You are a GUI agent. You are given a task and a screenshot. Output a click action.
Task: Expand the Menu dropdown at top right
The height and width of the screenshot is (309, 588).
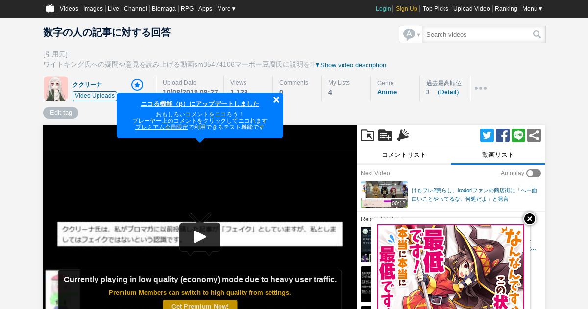tap(533, 9)
